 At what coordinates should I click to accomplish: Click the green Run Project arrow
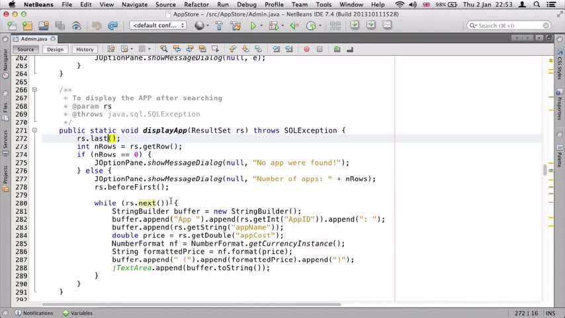(253, 26)
